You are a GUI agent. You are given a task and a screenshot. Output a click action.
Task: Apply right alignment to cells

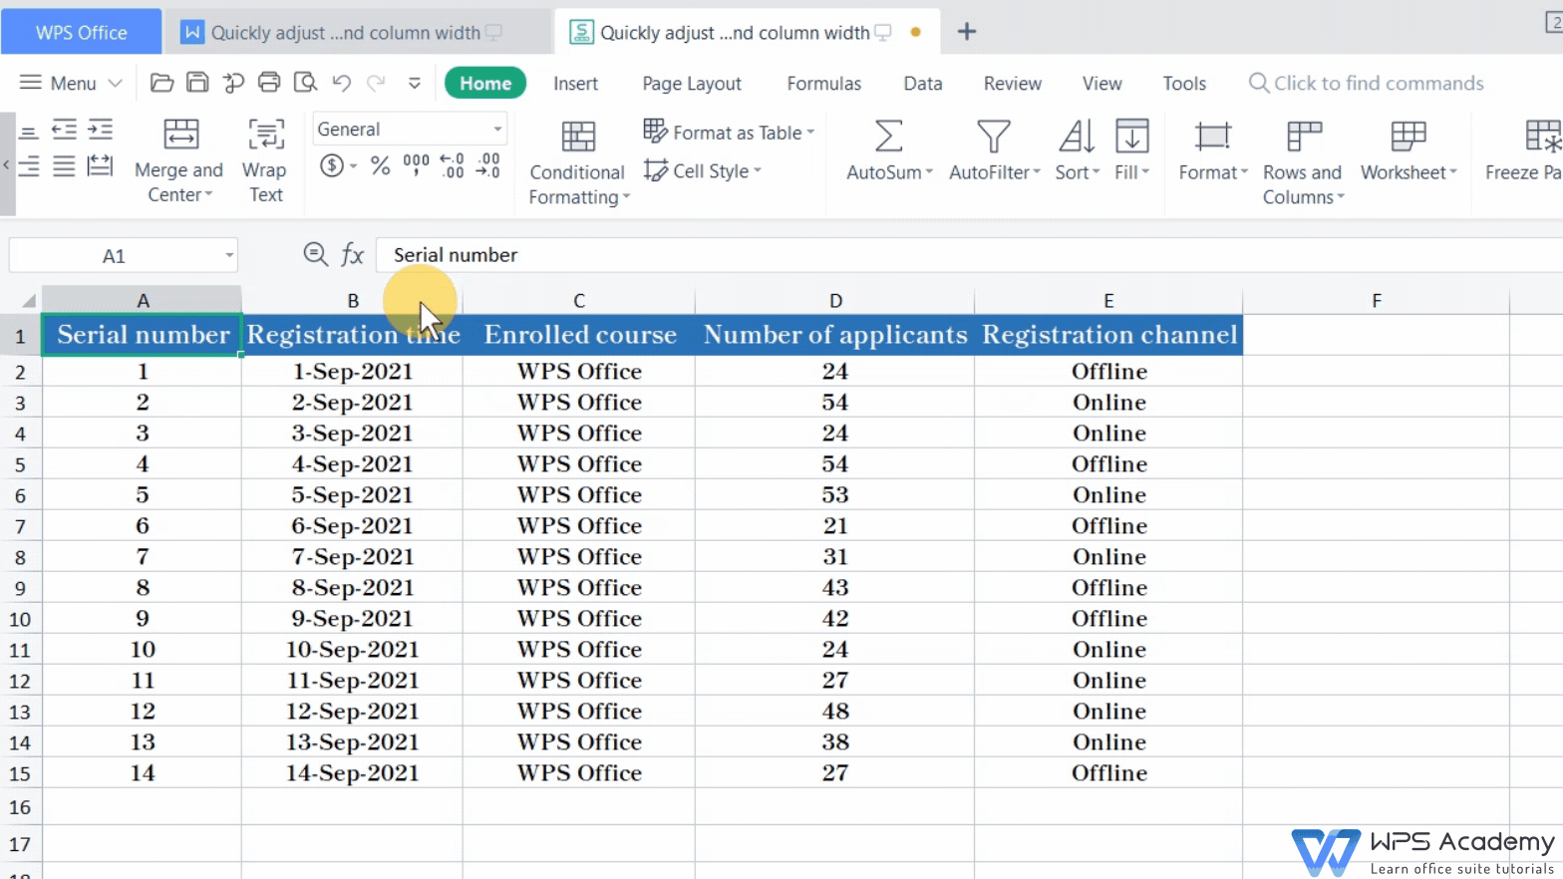click(29, 165)
